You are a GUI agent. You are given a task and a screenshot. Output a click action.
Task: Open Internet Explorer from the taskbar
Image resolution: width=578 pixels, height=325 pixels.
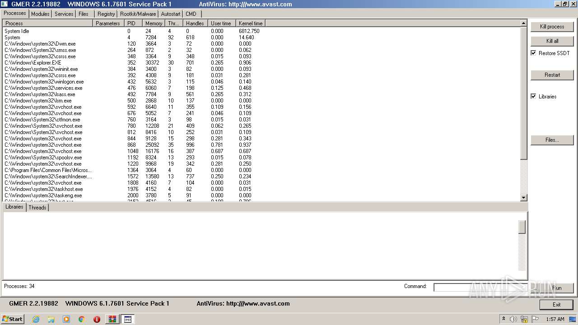(x=36, y=319)
